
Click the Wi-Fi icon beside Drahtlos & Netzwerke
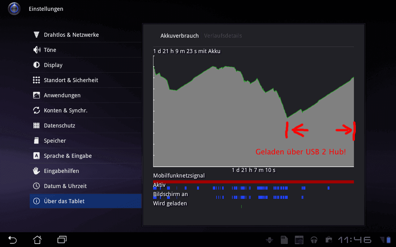[x=37, y=35]
